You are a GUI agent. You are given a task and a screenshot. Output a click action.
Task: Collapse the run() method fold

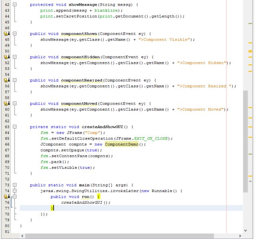15,196
